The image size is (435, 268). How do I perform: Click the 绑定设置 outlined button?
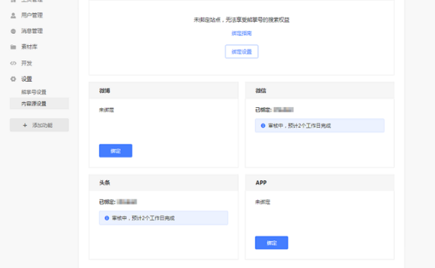tap(242, 51)
